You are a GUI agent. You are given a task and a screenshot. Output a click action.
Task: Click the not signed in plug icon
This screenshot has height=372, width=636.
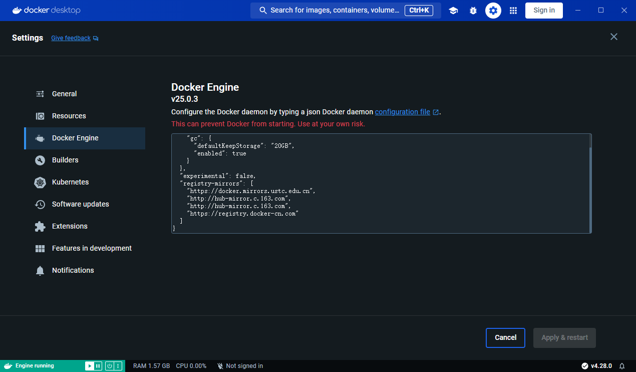tap(220, 366)
